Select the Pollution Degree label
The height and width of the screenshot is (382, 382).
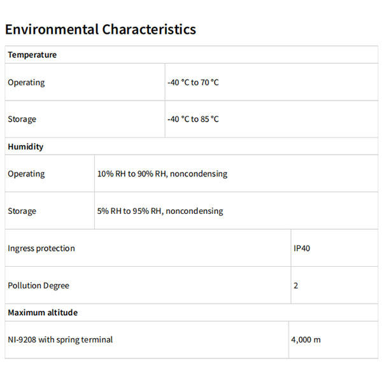coord(38,285)
